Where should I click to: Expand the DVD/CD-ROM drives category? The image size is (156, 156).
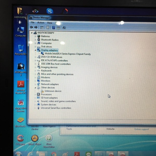coord(35,57)
